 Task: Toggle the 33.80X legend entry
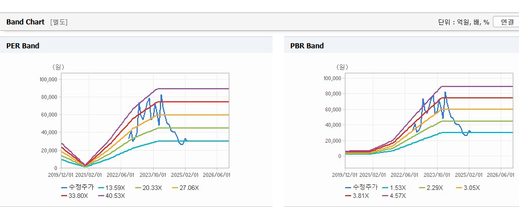tap(75, 196)
